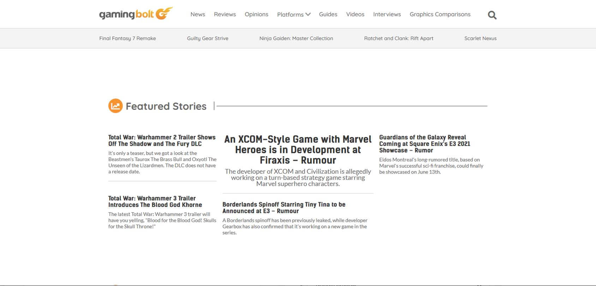This screenshot has height=286, width=596.
Task: Open Guardians of the Galaxy Reveal article
Action: (425, 144)
